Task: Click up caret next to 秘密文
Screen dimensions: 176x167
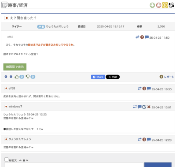Action: pyautogui.click(x=20, y=160)
